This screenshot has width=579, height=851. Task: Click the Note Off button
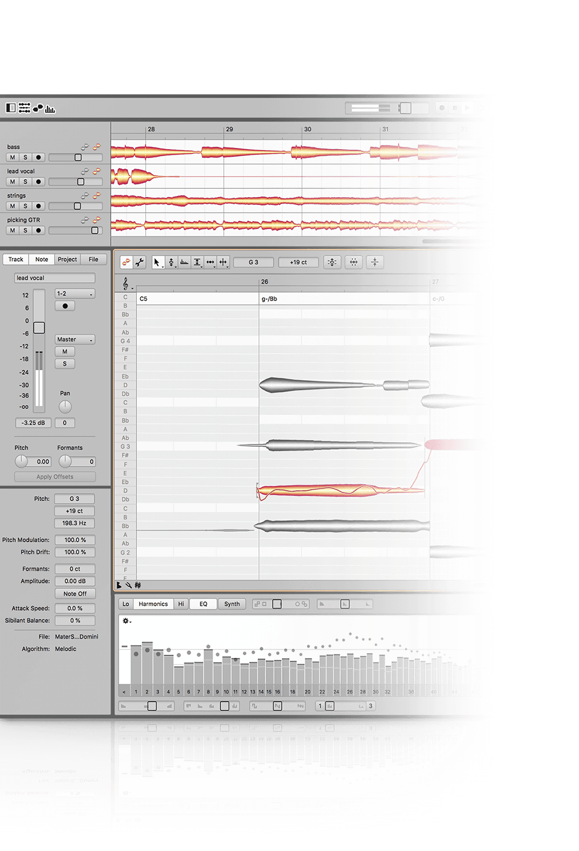75,594
